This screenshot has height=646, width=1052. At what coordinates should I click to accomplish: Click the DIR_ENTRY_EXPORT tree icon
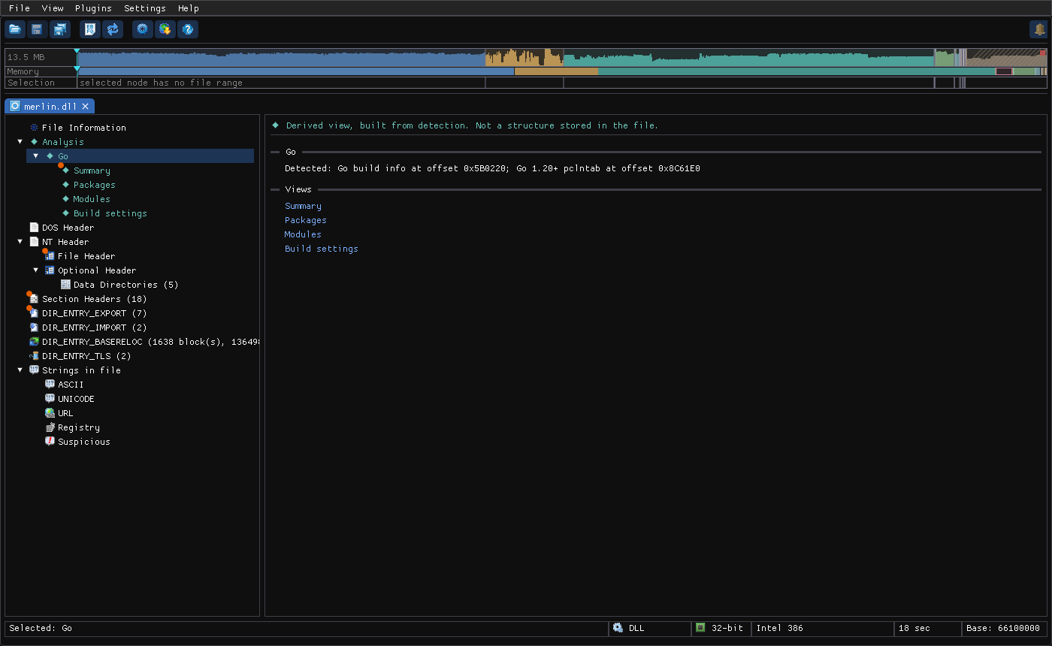coord(34,313)
